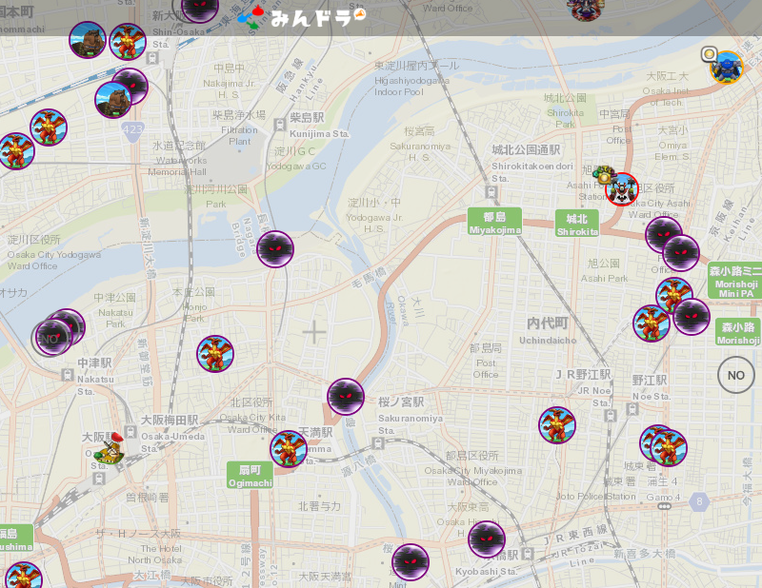Tap the Kyobashi Sta. train icon
The height and width of the screenshot is (588, 762).
[x=528, y=554]
